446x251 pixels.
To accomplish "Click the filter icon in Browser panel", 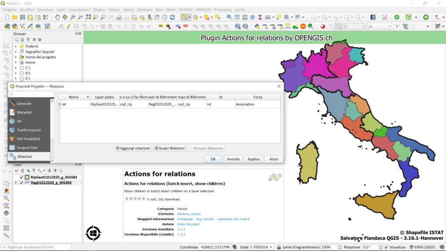I will tap(27, 40).
